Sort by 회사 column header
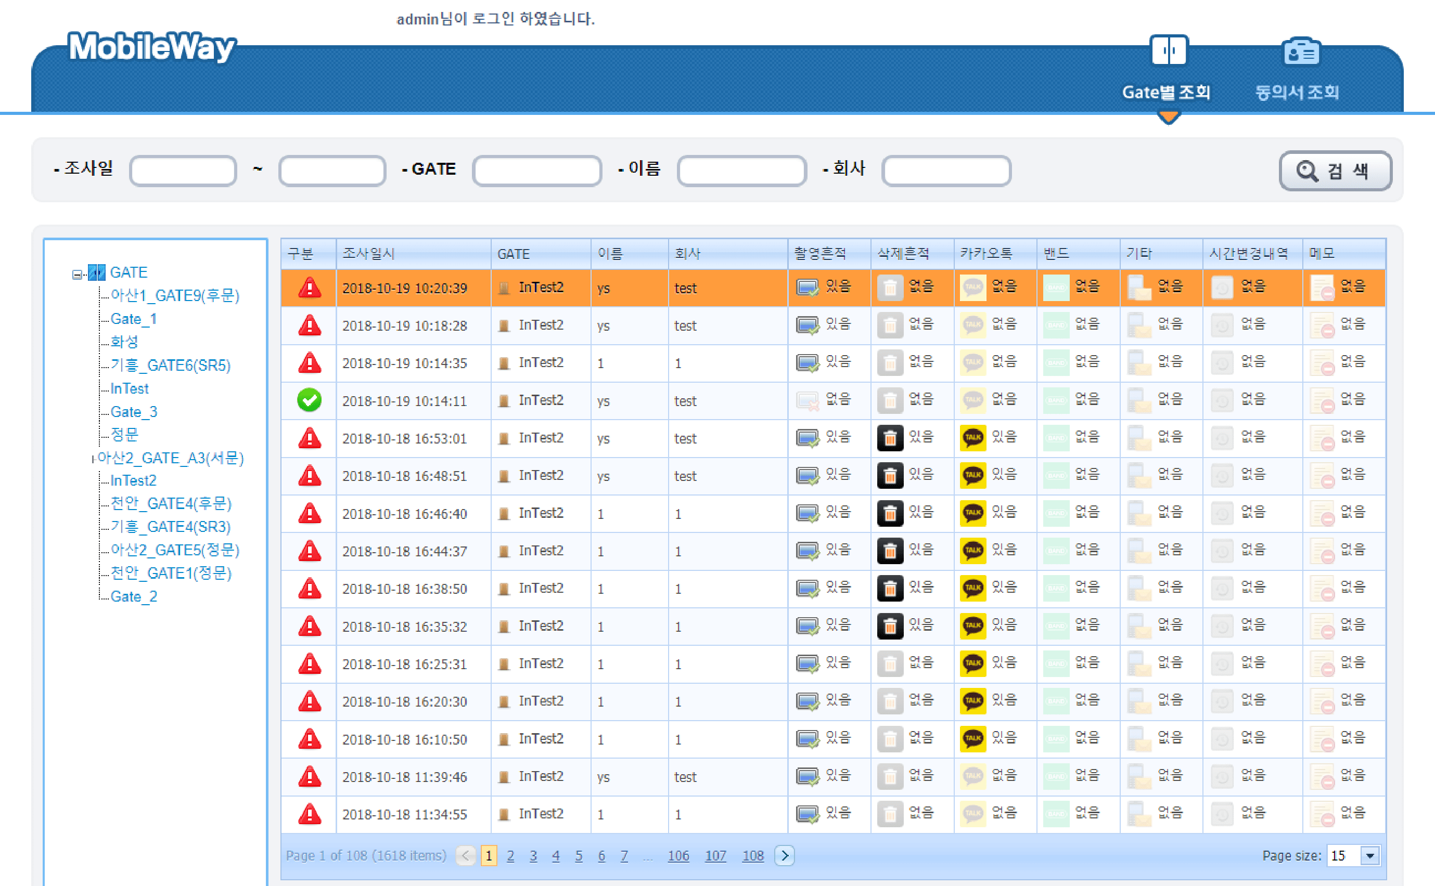The width and height of the screenshot is (1435, 886). coord(727,254)
